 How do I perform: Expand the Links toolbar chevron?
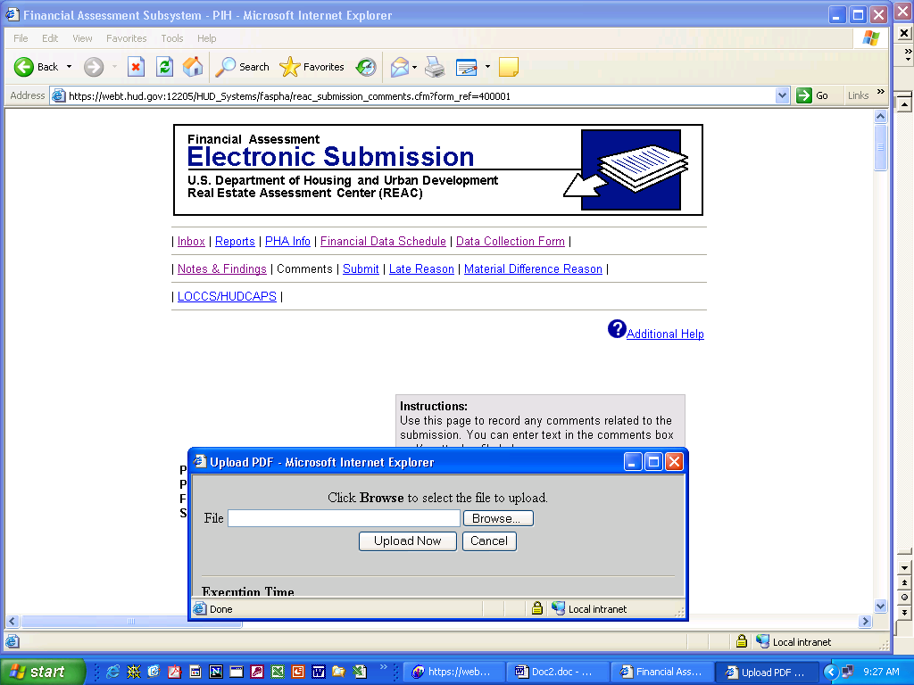coord(880,92)
